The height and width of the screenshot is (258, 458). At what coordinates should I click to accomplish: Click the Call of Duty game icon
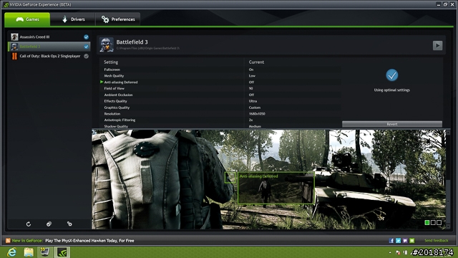[x=14, y=56]
